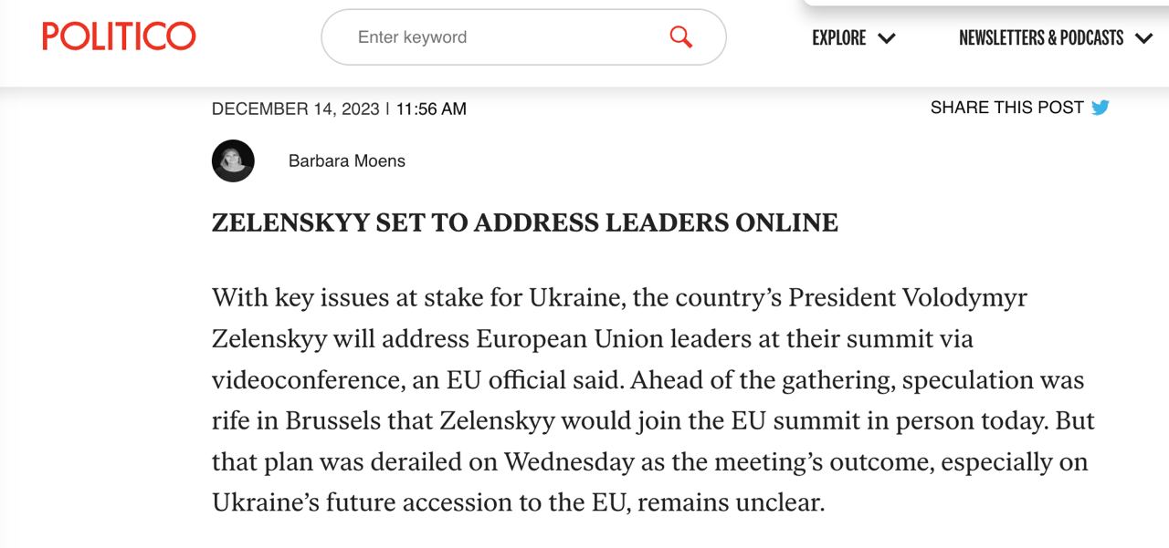Click the red search magnifier icon
Image resolution: width=1169 pixels, height=548 pixels.
click(x=680, y=36)
